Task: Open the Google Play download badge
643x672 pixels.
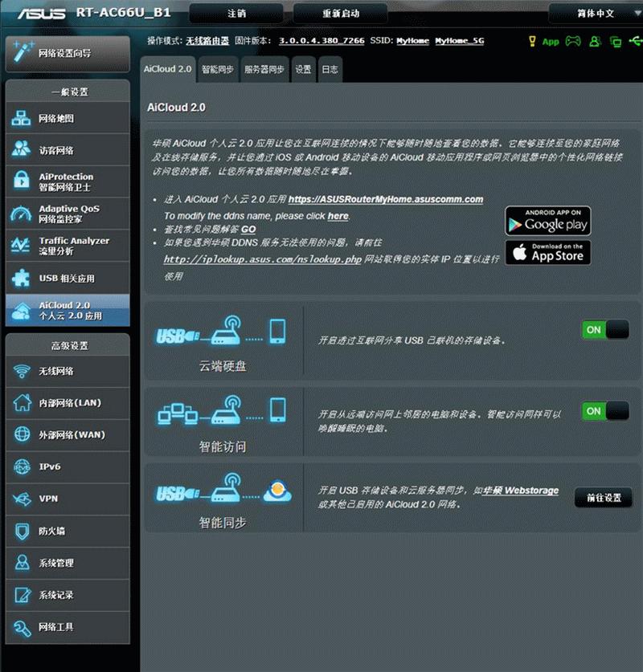Action: [547, 219]
